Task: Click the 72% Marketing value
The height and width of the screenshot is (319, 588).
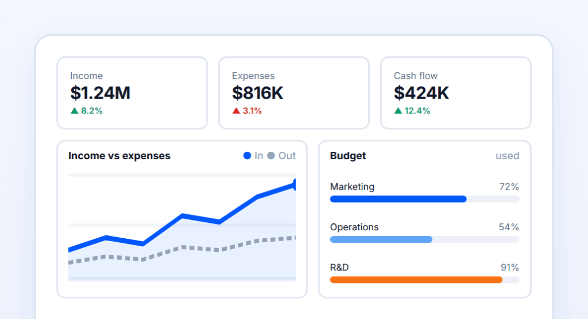Action: pyautogui.click(x=509, y=187)
